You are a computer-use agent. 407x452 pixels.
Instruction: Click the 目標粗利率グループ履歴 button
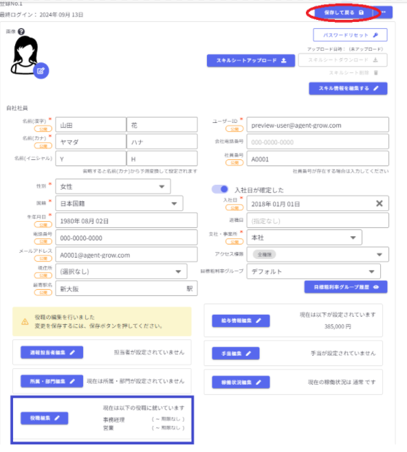point(346,287)
